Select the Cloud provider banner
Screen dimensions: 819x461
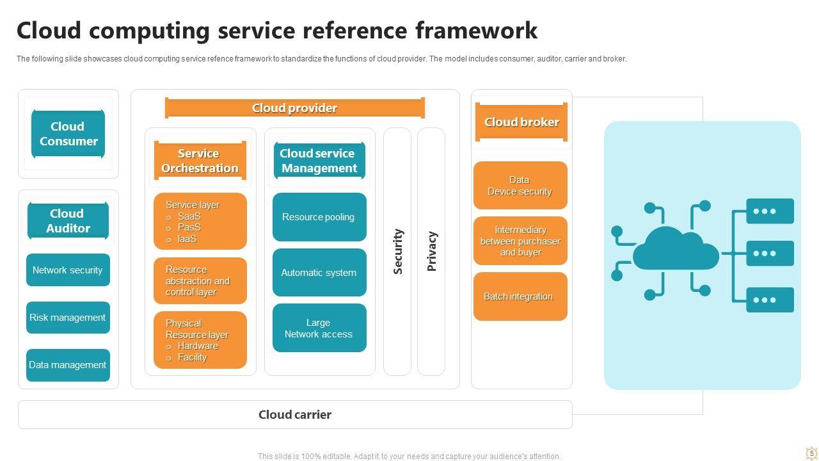click(x=295, y=108)
